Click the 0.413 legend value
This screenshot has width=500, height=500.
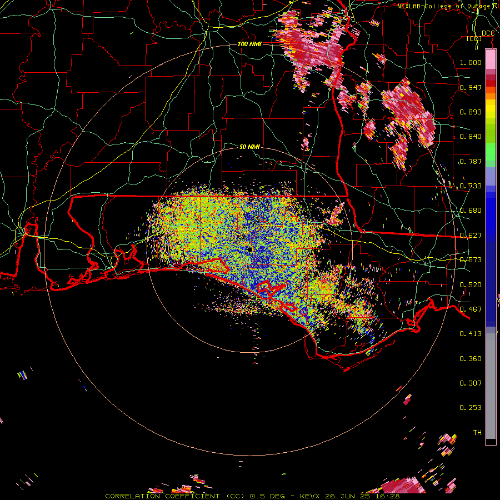coord(471,334)
